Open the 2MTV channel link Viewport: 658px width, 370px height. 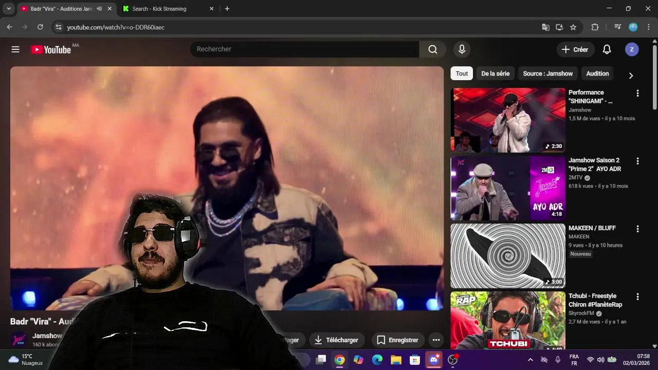[x=576, y=178]
